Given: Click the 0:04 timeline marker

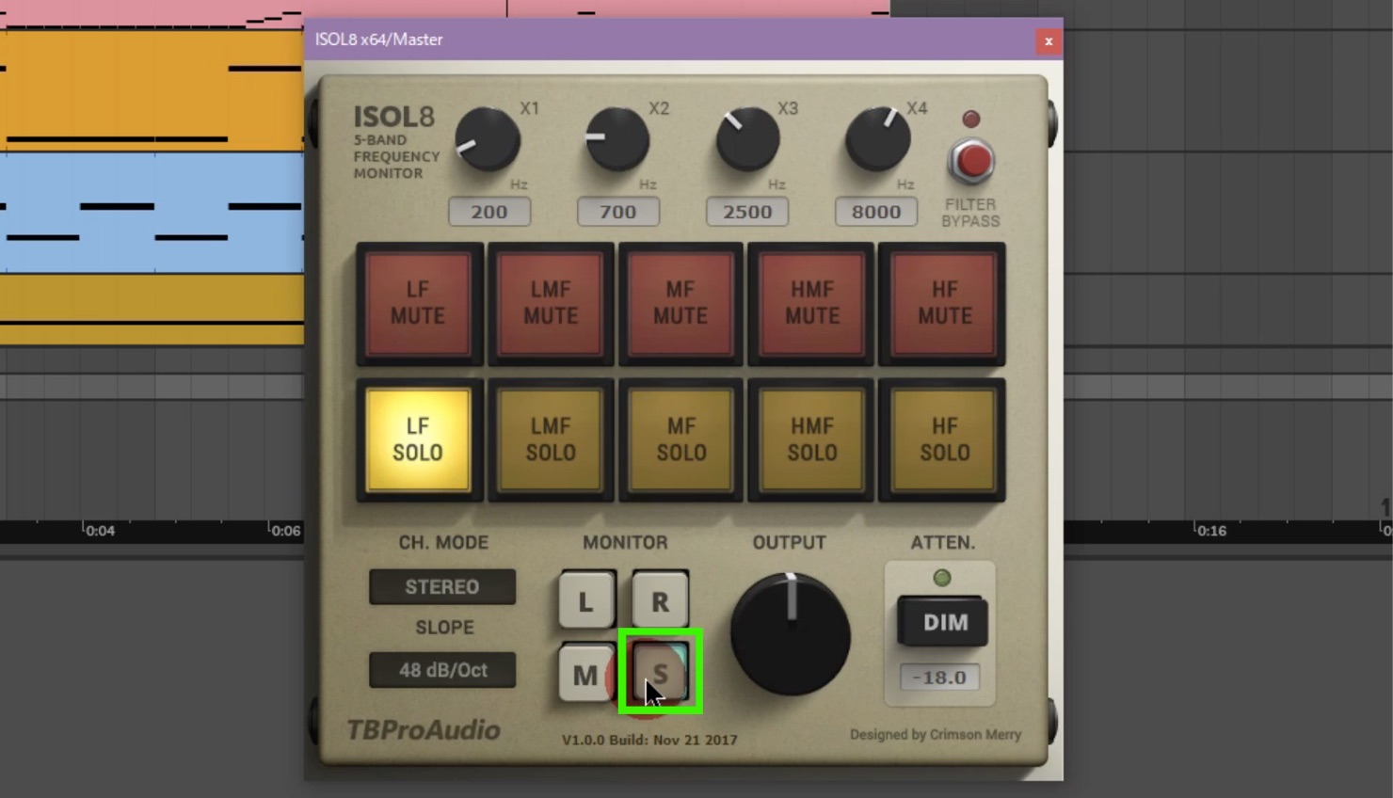Looking at the screenshot, I should [100, 531].
